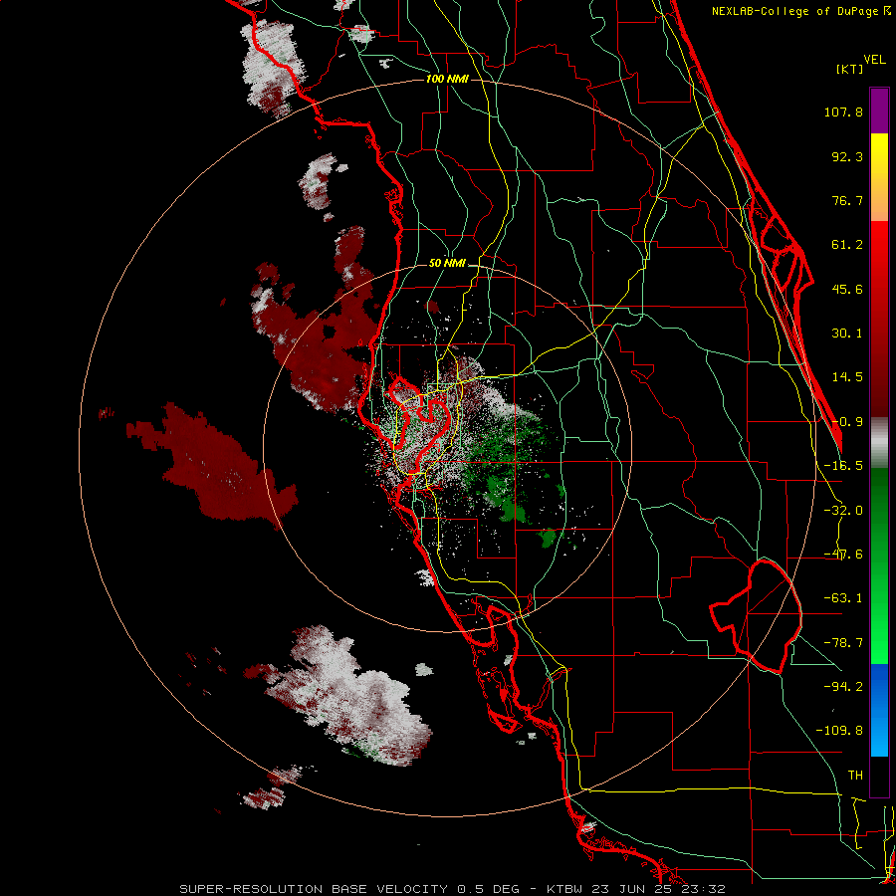Click the 76.7 velocity scale value

pyautogui.click(x=847, y=200)
